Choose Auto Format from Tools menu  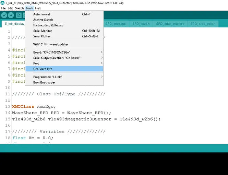pos(64,14)
